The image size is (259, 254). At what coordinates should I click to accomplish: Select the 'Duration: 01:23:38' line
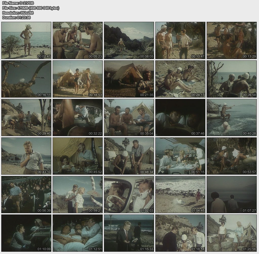tap(16, 17)
